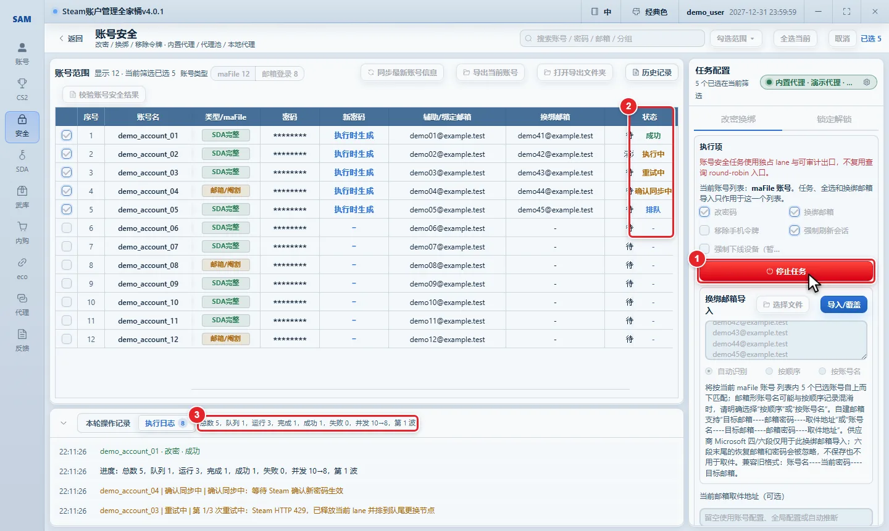Click the 停止任务 button
The height and width of the screenshot is (531, 889).
(x=786, y=271)
